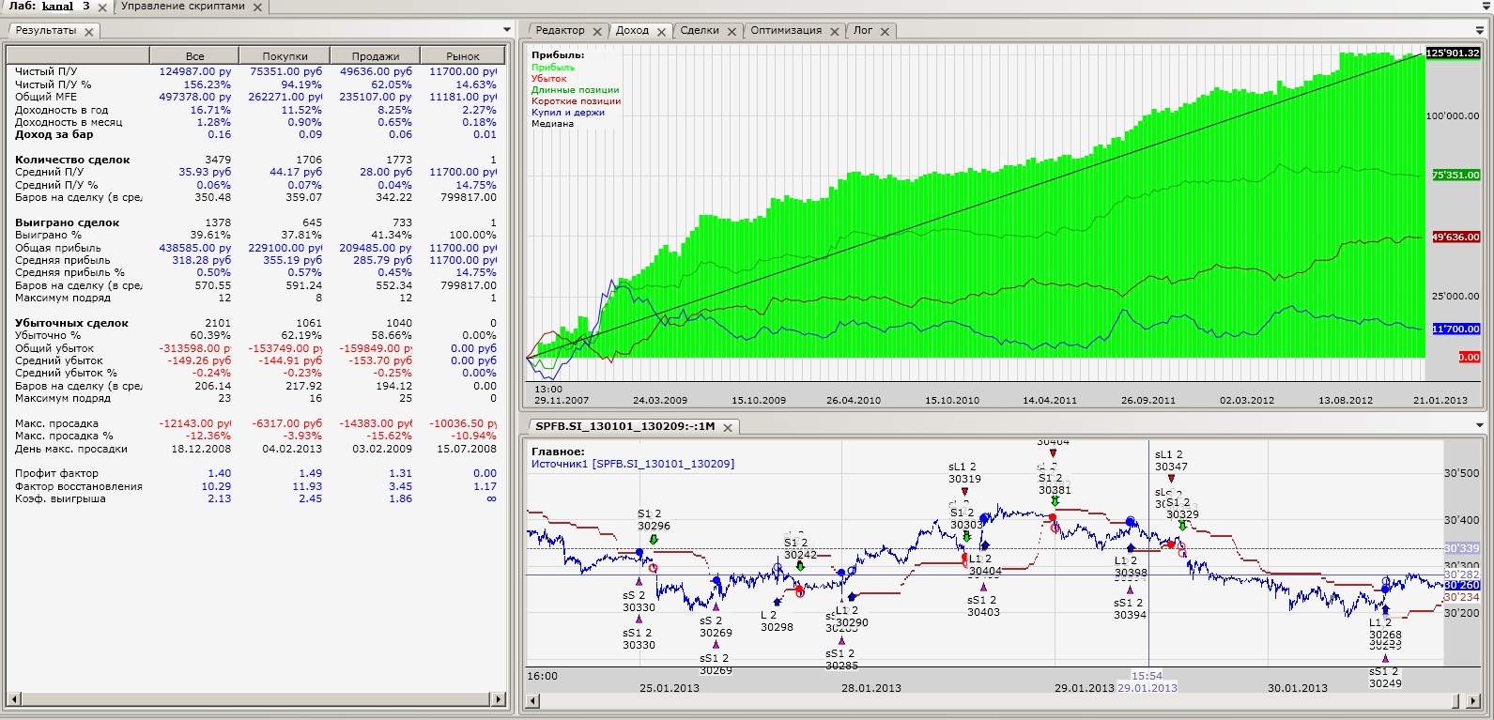Click the results table horizontal scrollbar track
This screenshot has height=720, width=1494.
[x=254, y=699]
